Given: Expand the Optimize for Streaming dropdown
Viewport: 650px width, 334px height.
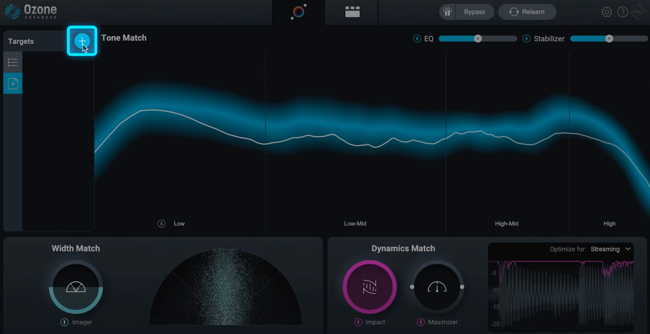Looking at the screenshot, I should coord(610,249).
